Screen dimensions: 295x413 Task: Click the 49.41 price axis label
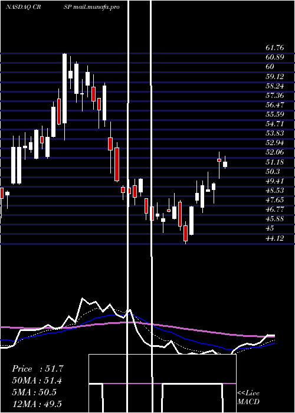(x=275, y=181)
